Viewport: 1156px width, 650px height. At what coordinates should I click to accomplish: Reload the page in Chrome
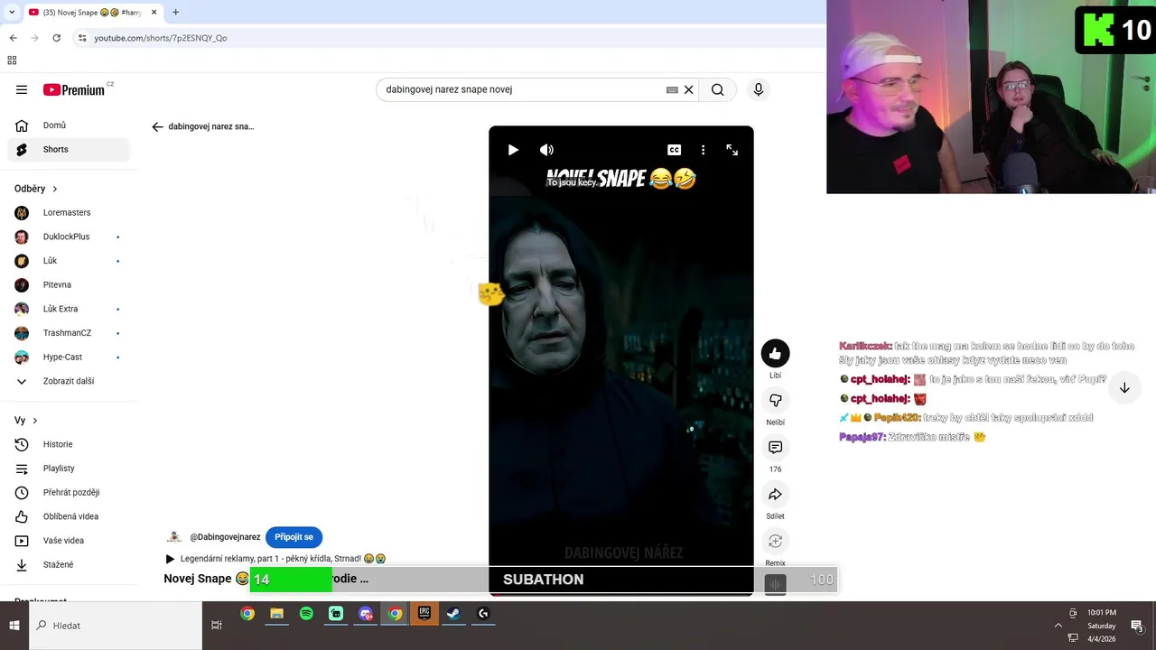[x=56, y=38]
